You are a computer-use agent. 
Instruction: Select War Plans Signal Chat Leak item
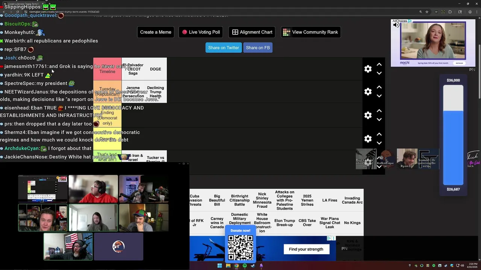330,223
